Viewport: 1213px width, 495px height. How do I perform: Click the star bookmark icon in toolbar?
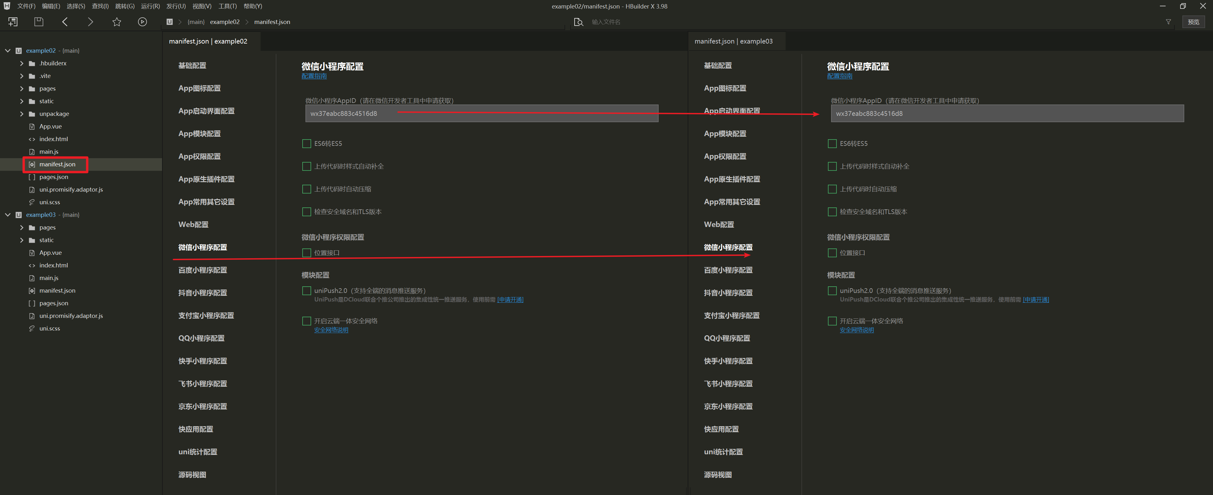116,21
